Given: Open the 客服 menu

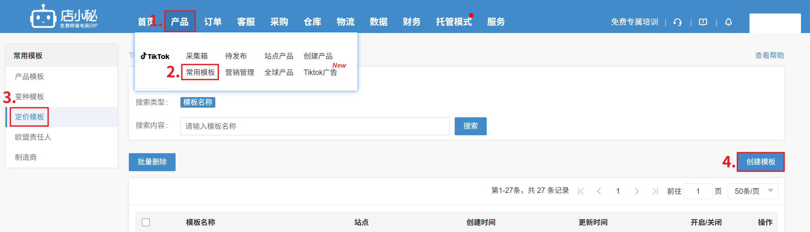Looking at the screenshot, I should click(246, 22).
